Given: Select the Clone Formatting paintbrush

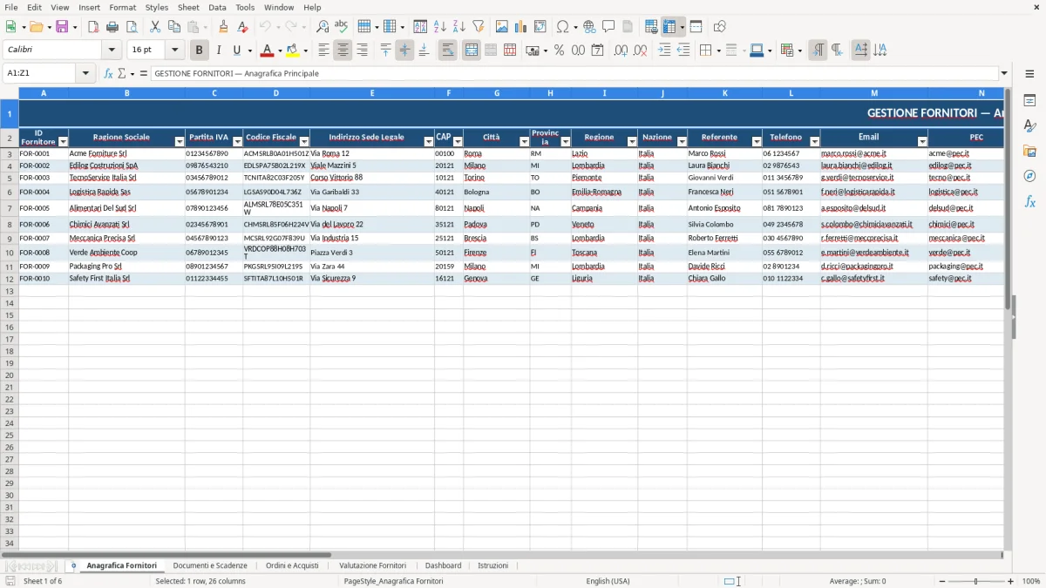Looking at the screenshot, I should (x=224, y=27).
